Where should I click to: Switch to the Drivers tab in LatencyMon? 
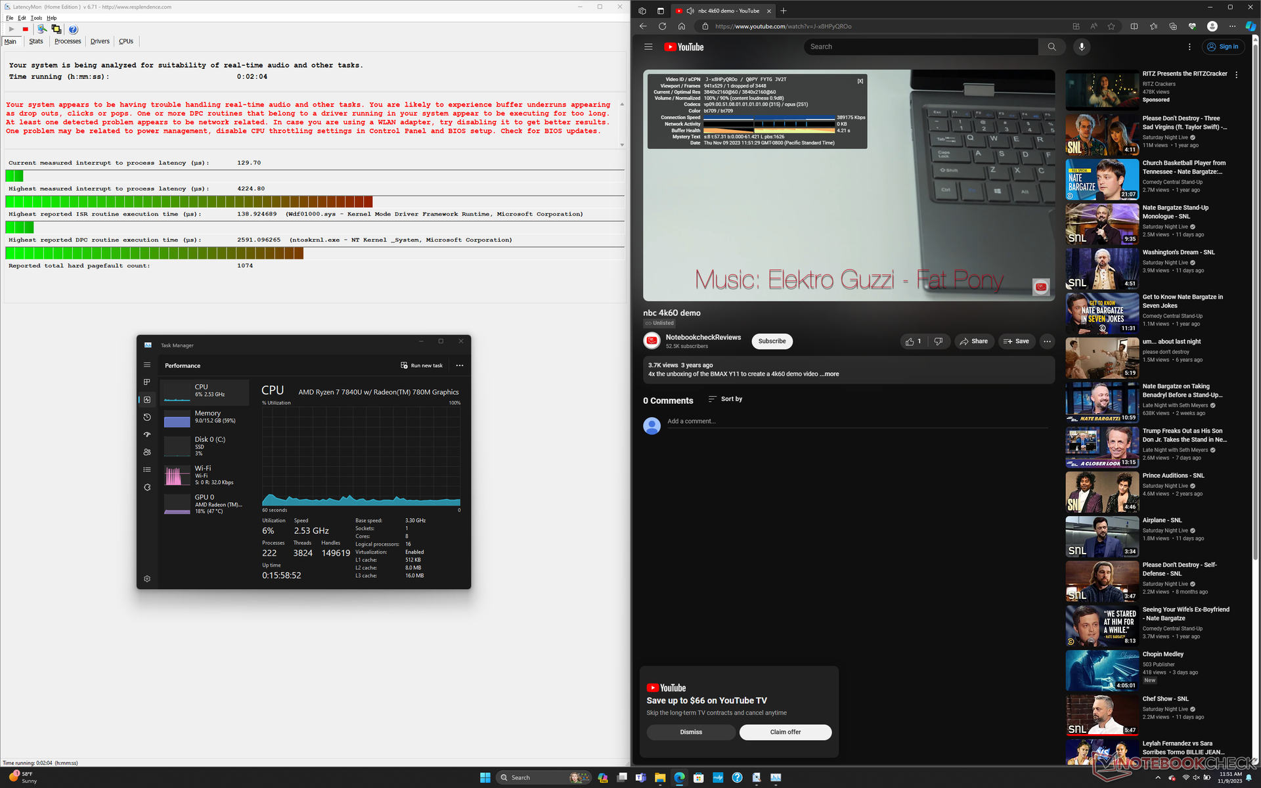coord(100,41)
